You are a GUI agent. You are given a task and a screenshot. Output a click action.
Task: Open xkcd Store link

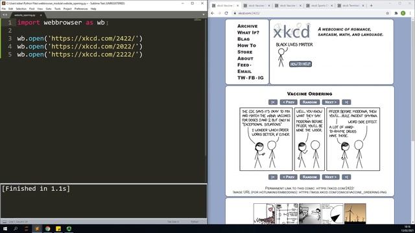coord(245,52)
